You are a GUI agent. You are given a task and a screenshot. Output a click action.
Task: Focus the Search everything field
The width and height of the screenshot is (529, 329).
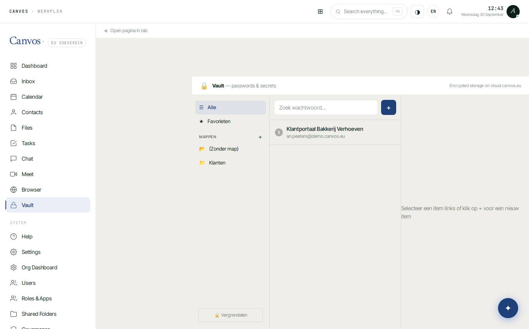369,12
